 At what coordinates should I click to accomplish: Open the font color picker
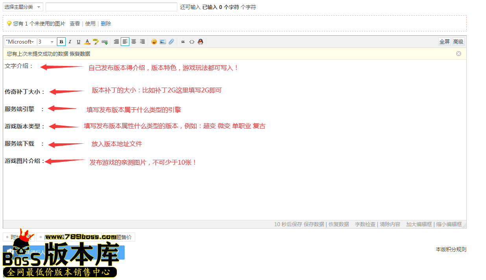click(x=87, y=42)
